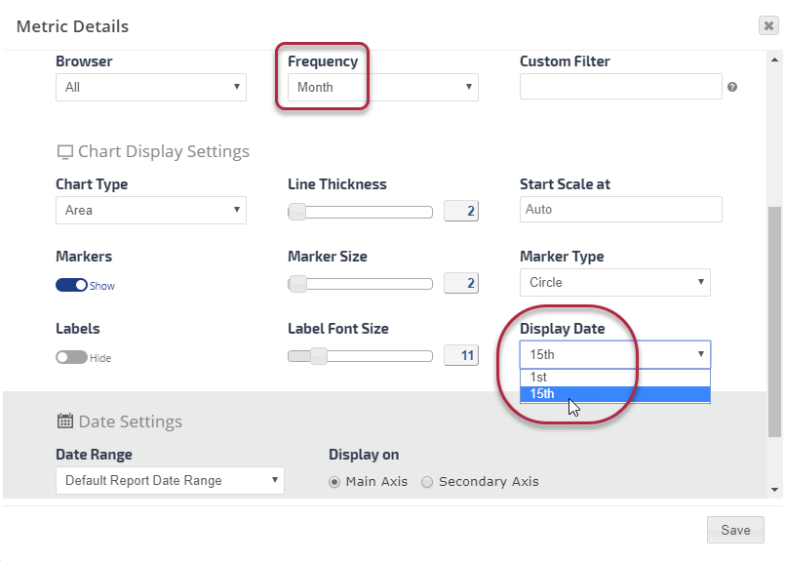785x561 pixels.
Task: Select the Secondary Axis radio button
Action: (x=427, y=481)
